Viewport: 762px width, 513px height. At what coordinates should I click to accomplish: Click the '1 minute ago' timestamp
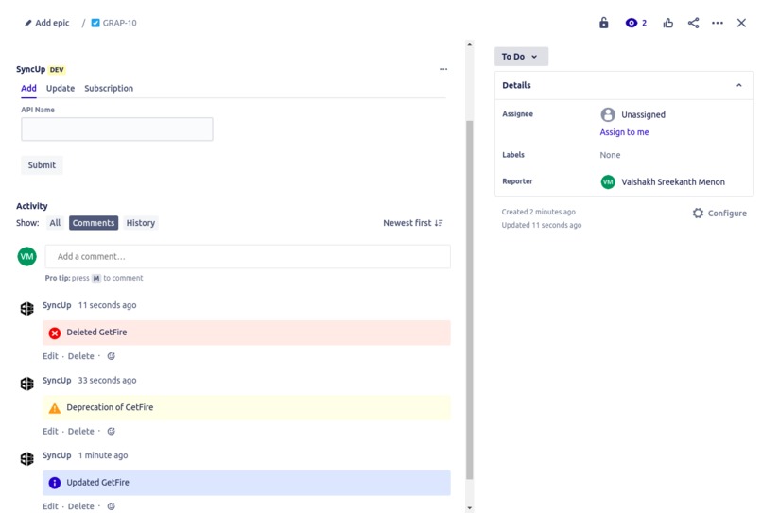[103, 455]
